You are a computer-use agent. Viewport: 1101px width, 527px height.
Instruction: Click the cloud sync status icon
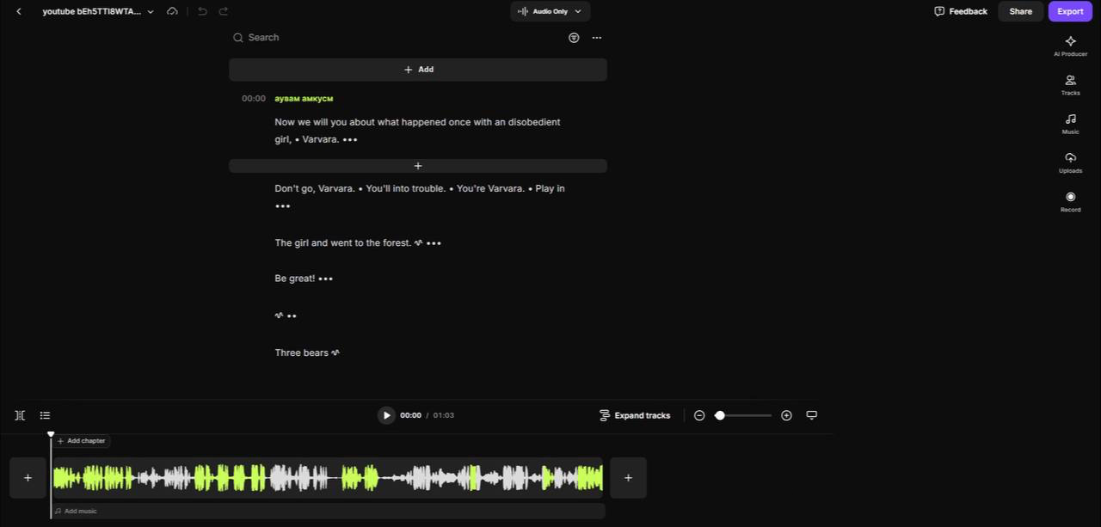pos(172,11)
